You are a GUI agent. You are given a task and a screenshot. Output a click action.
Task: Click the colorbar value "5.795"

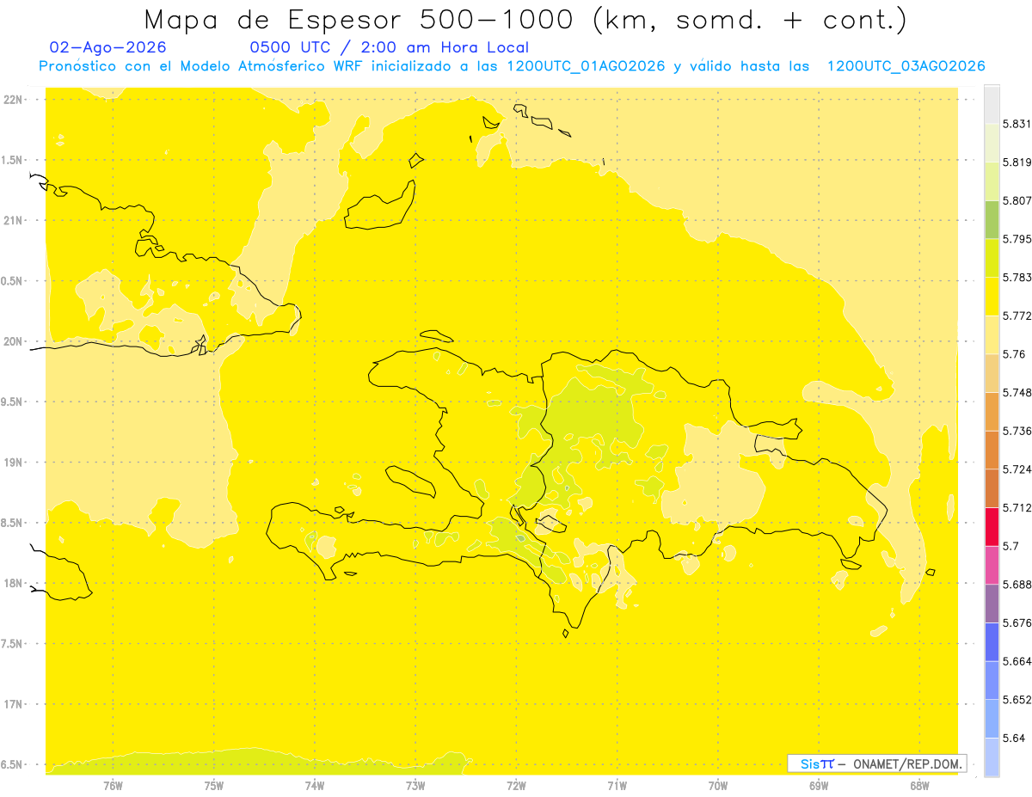[x=1017, y=239]
